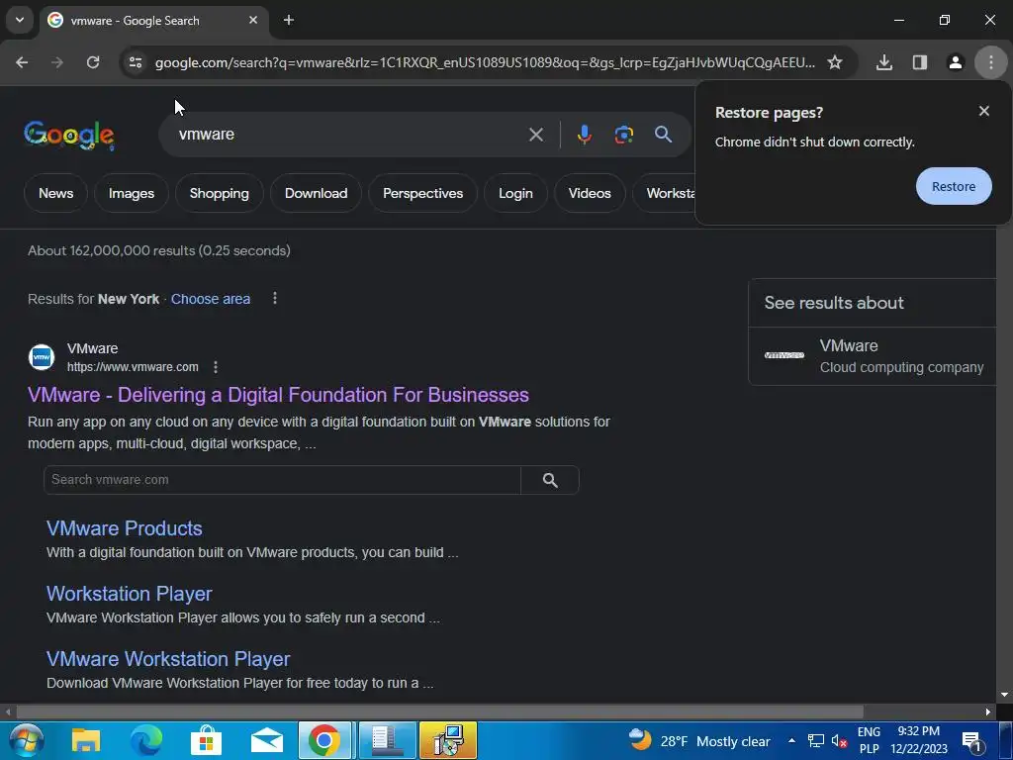Click the Restore button

pos(954,186)
